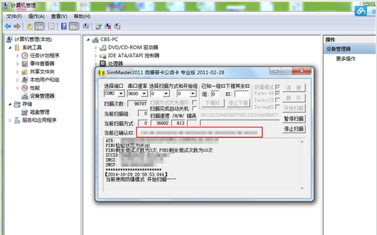Collapse the CBS-PC node arrow

[88, 40]
